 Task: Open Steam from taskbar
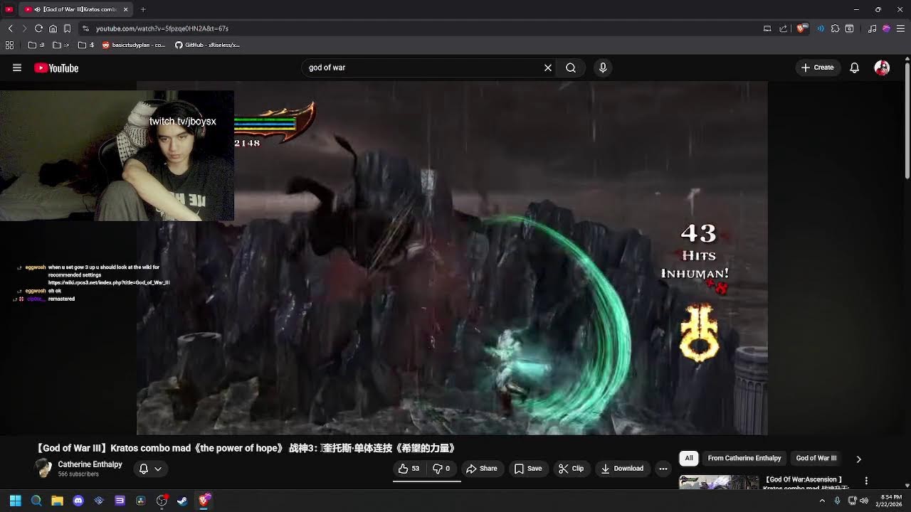coord(182,501)
